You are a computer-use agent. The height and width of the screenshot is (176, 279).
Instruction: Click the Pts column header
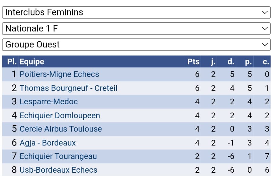coord(193,62)
